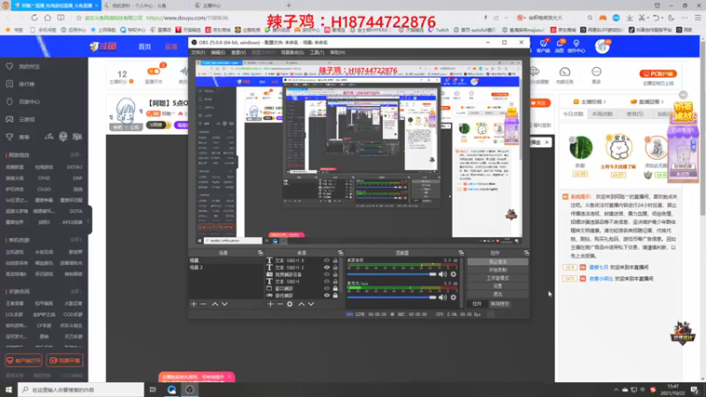Open OBS 文件(F) menu
This screenshot has height=397, width=706.
pos(198,53)
